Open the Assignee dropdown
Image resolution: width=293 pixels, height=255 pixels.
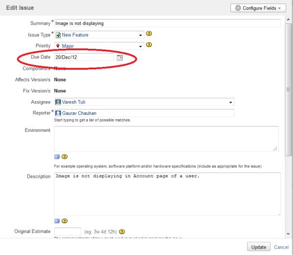(x=230, y=103)
